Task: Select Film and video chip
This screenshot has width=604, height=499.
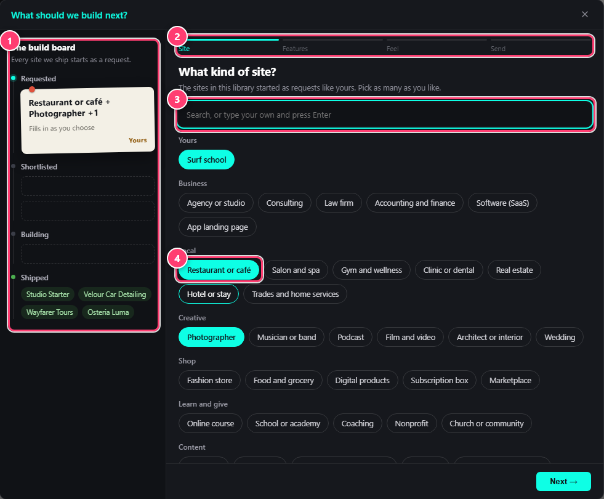Action: click(x=410, y=337)
